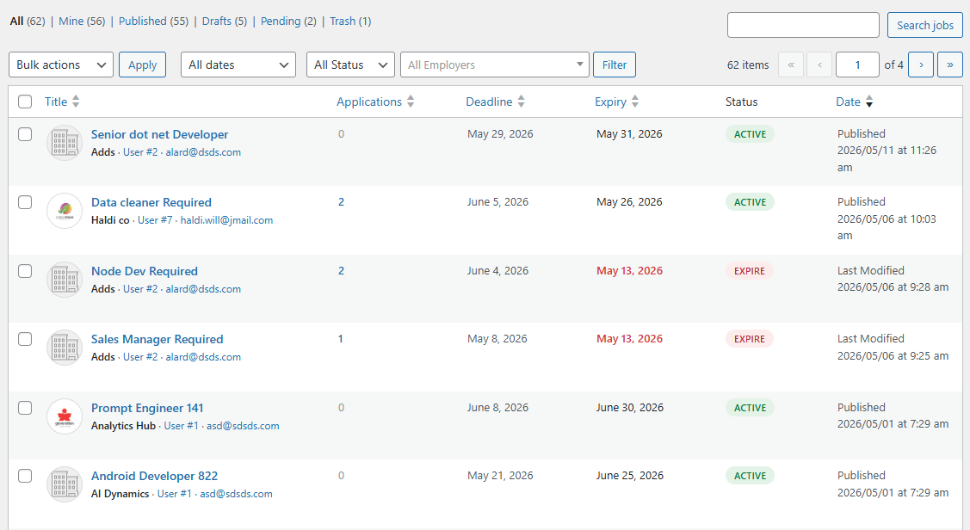The image size is (970, 530).
Task: Open the Senior dot net Developer job
Action: [x=159, y=134]
